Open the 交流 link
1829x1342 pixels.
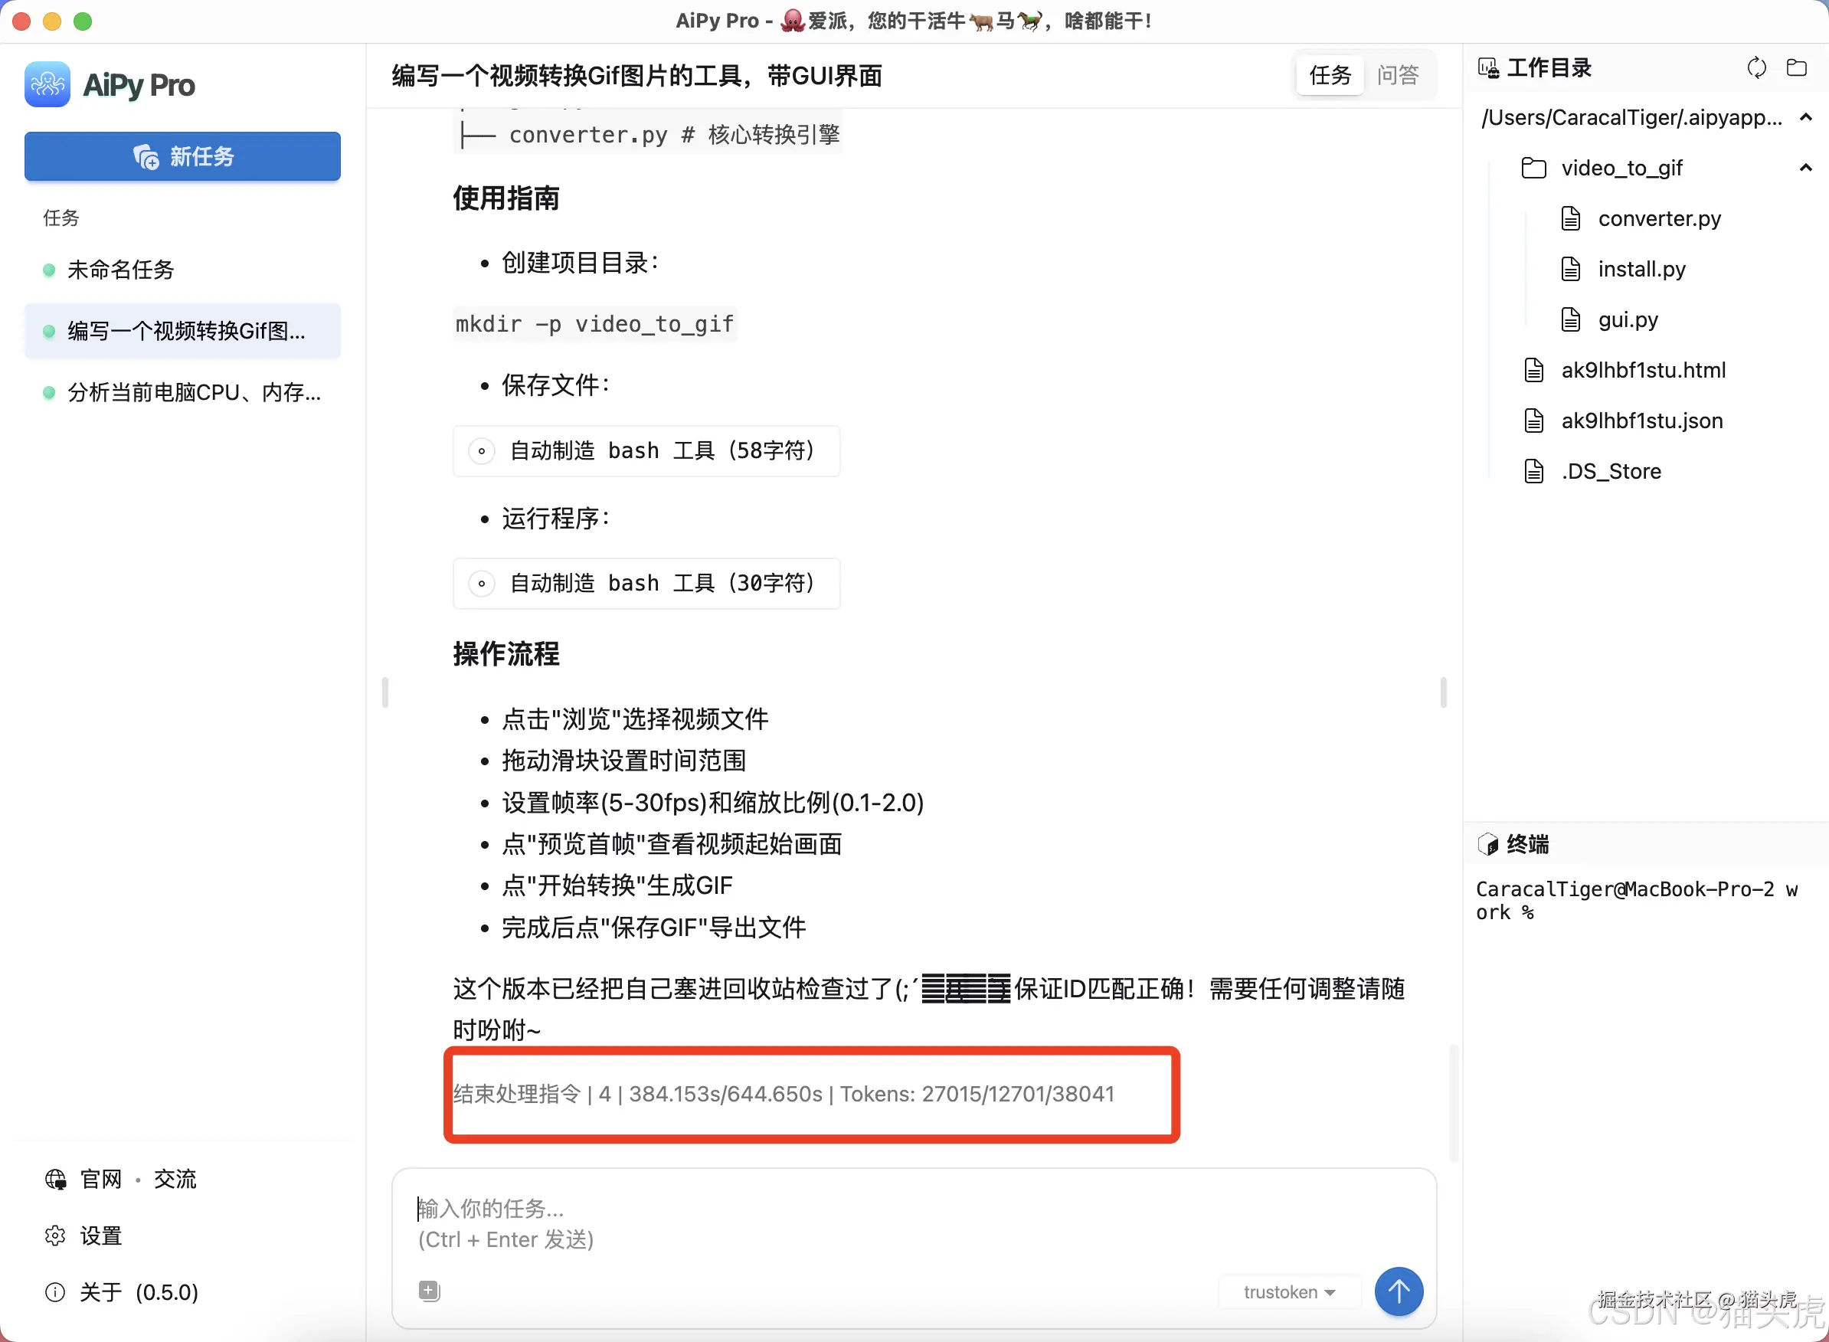[175, 1179]
